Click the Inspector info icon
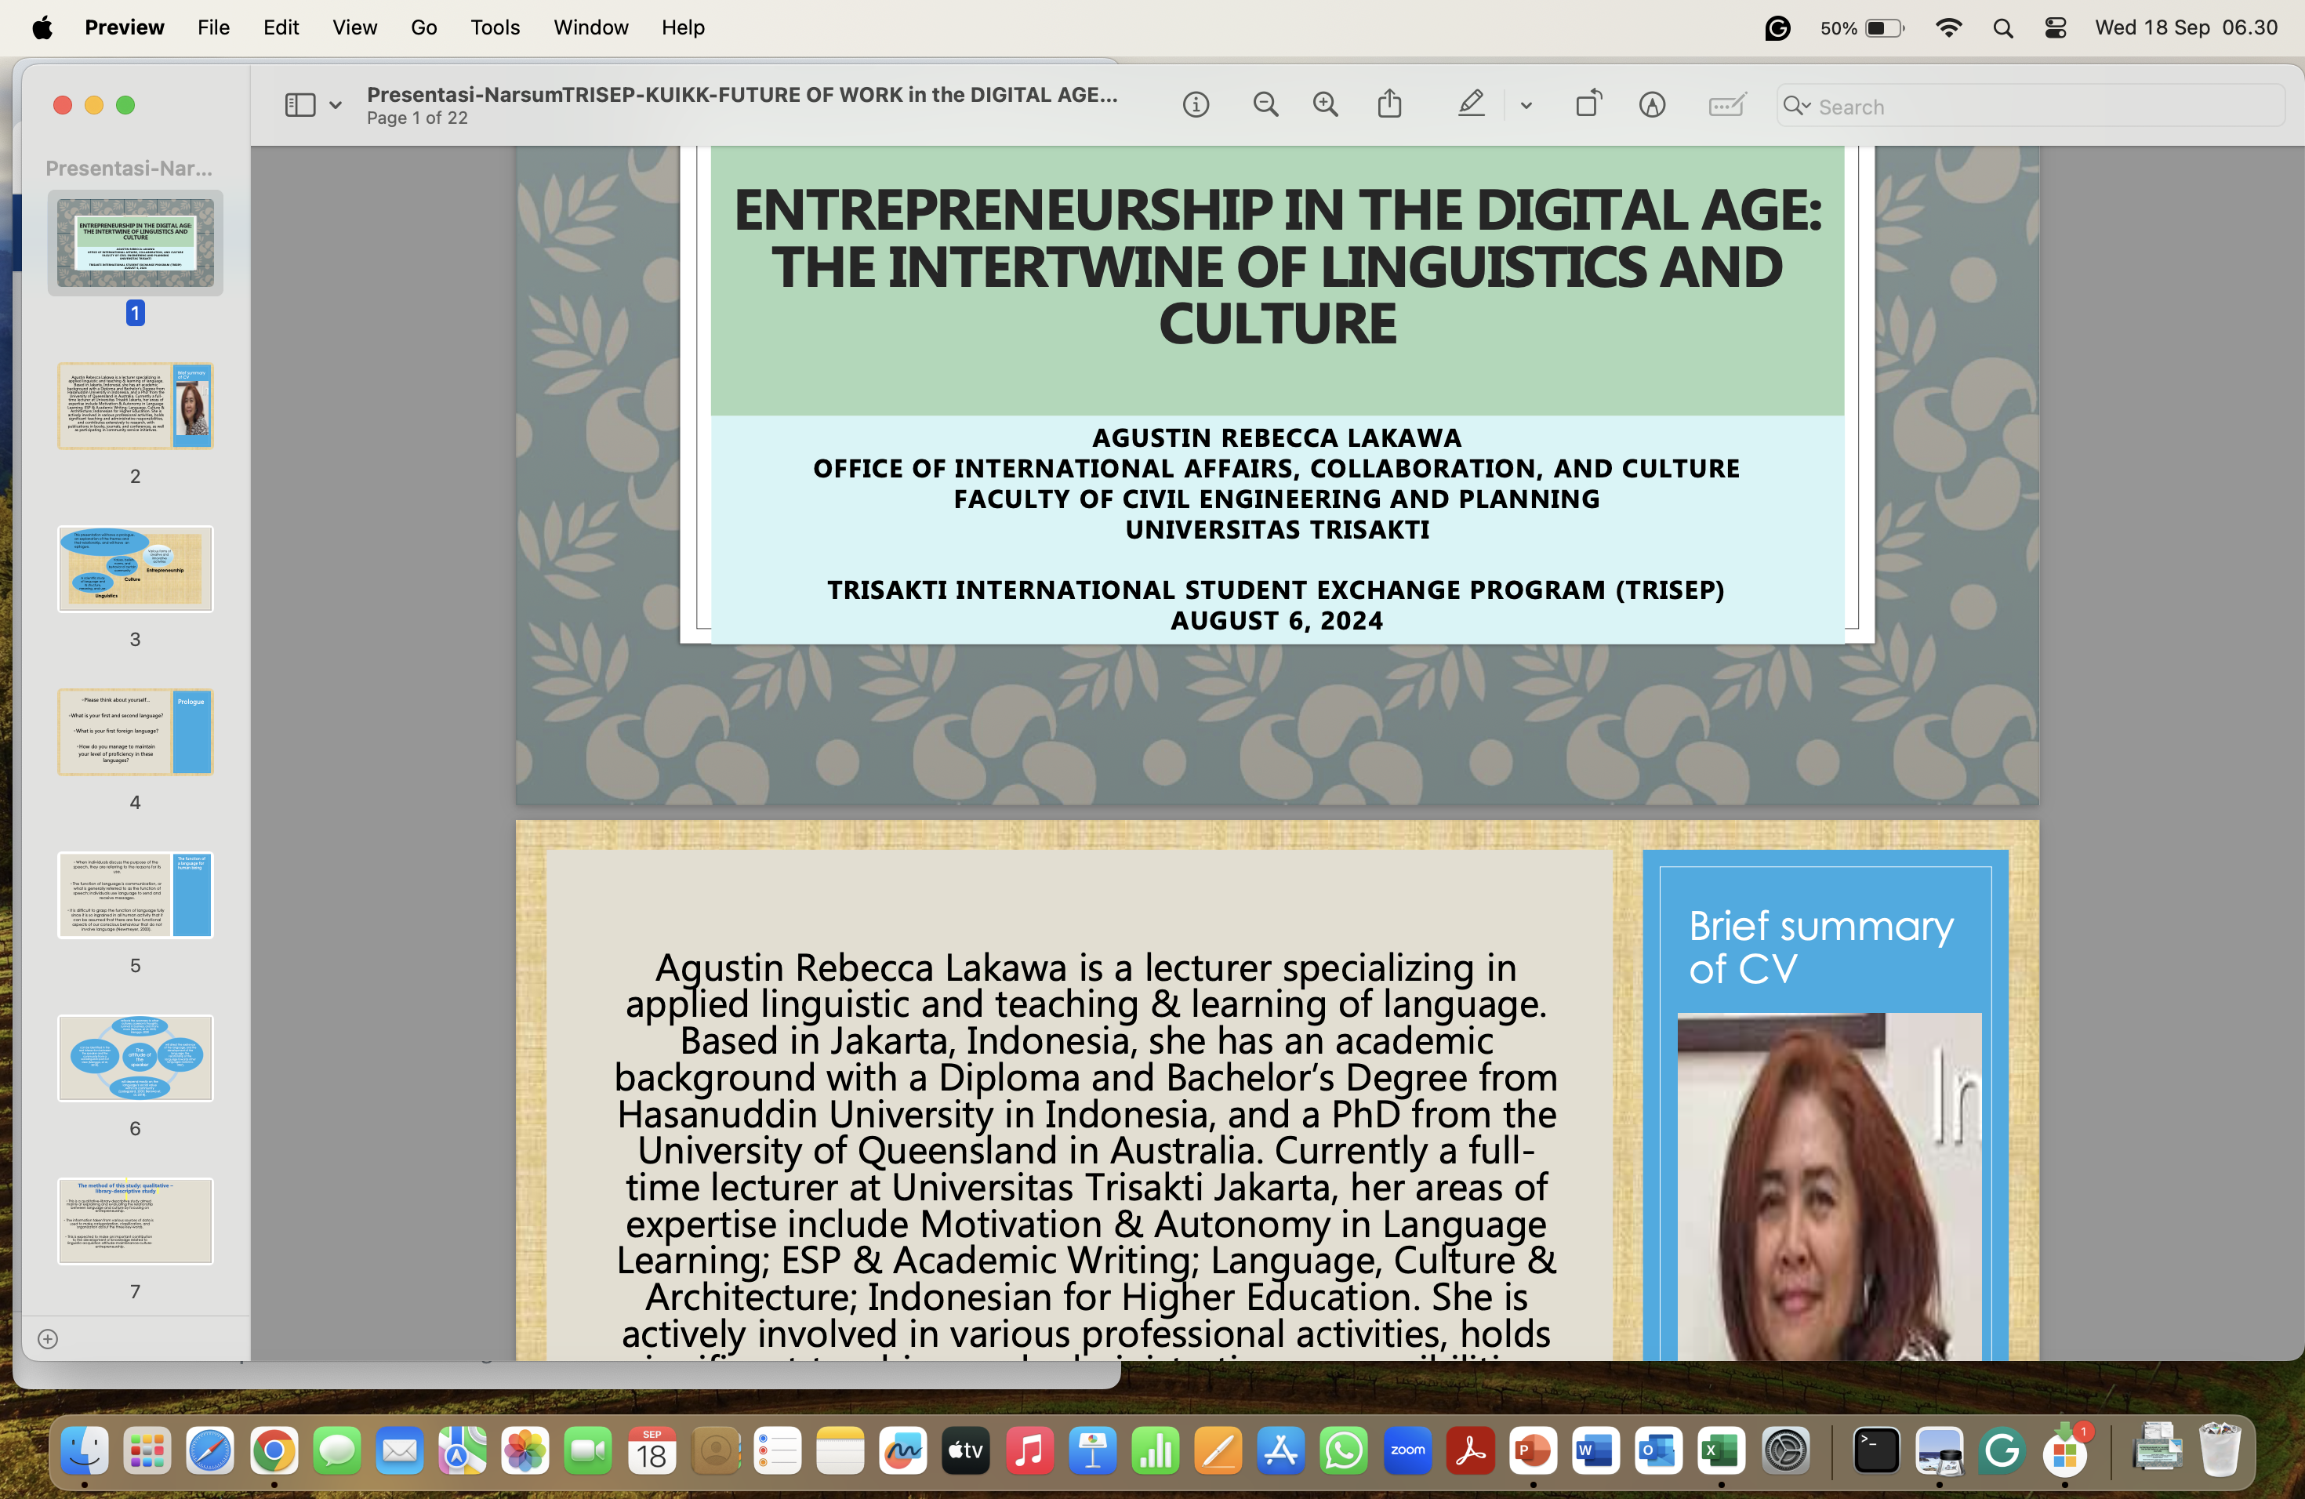This screenshot has height=1499, width=2305. [x=1196, y=104]
